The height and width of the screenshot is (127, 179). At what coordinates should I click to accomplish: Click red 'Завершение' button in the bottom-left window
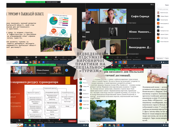[x=72, y=121]
